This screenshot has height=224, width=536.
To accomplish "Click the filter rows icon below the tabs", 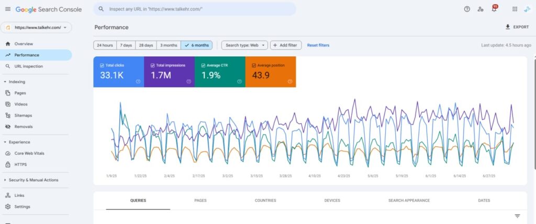I will (518, 216).
